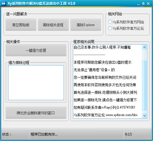The height and width of the screenshot is (141, 153).
Task: Click the eject-style tray icon in title bar
Action: tap(143, 3)
